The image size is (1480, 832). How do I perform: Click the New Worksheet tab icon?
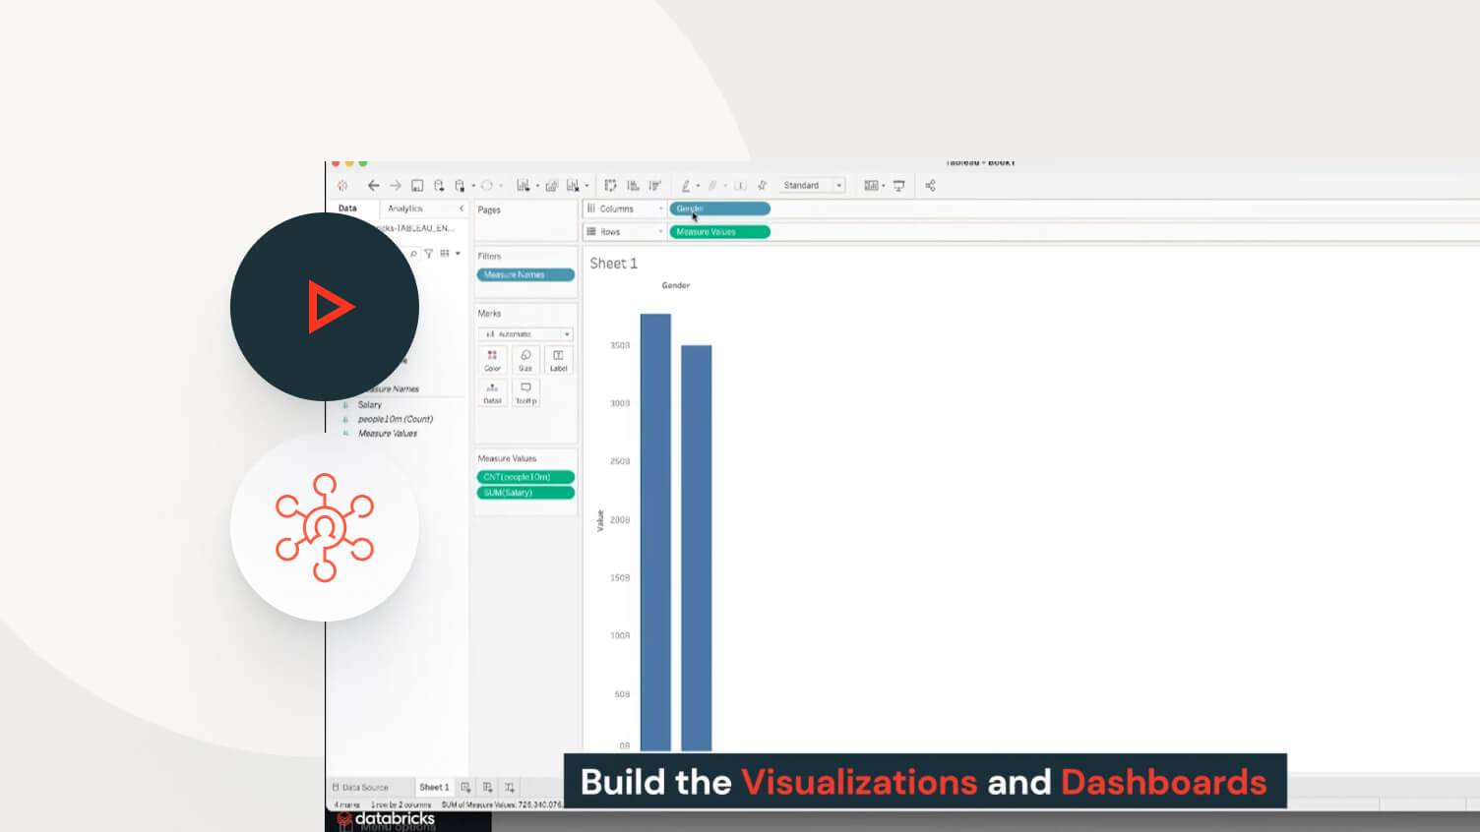[x=465, y=788]
